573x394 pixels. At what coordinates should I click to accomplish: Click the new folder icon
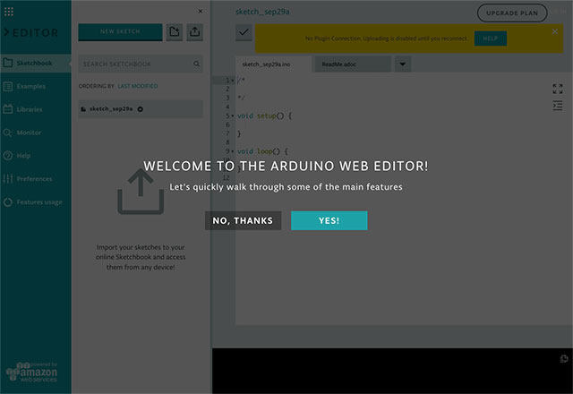174,31
